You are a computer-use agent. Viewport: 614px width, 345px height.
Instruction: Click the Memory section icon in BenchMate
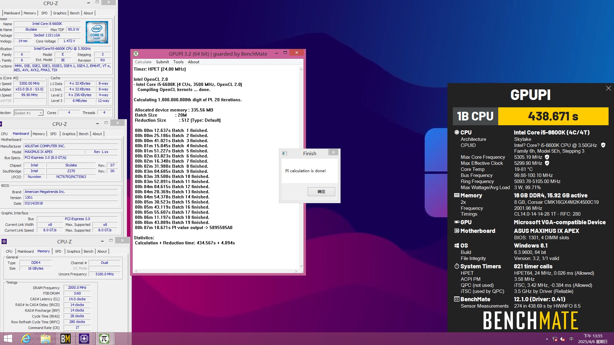[x=457, y=195]
